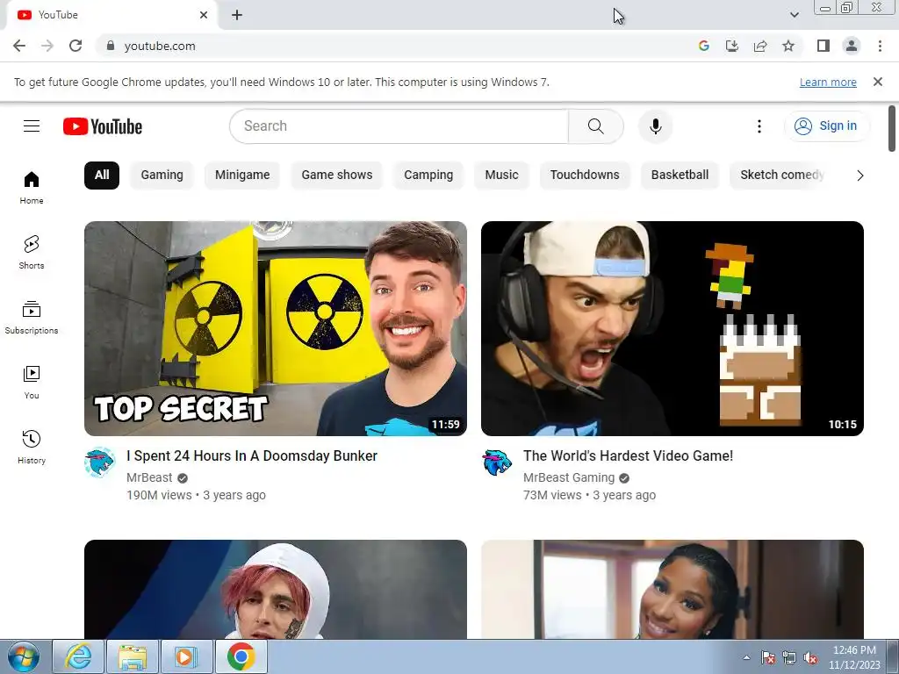
Task: Open YouTube settings three-dot menu
Action: [x=759, y=126]
